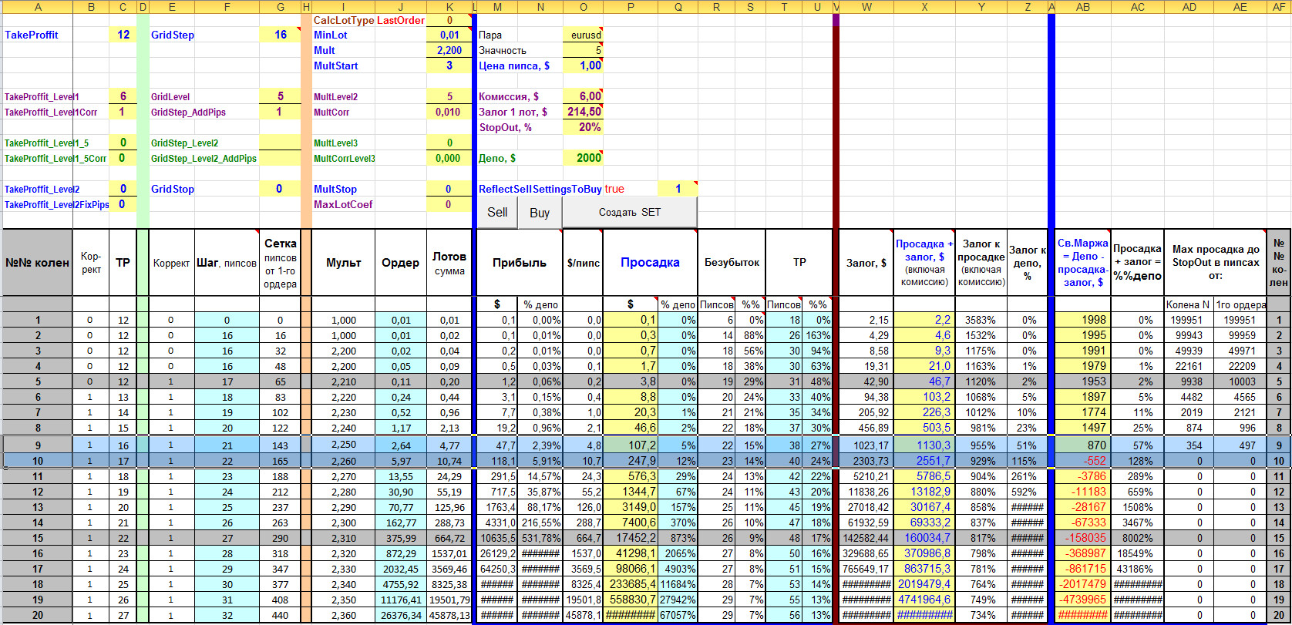
Task: Click the Buy button
Action: (x=540, y=212)
